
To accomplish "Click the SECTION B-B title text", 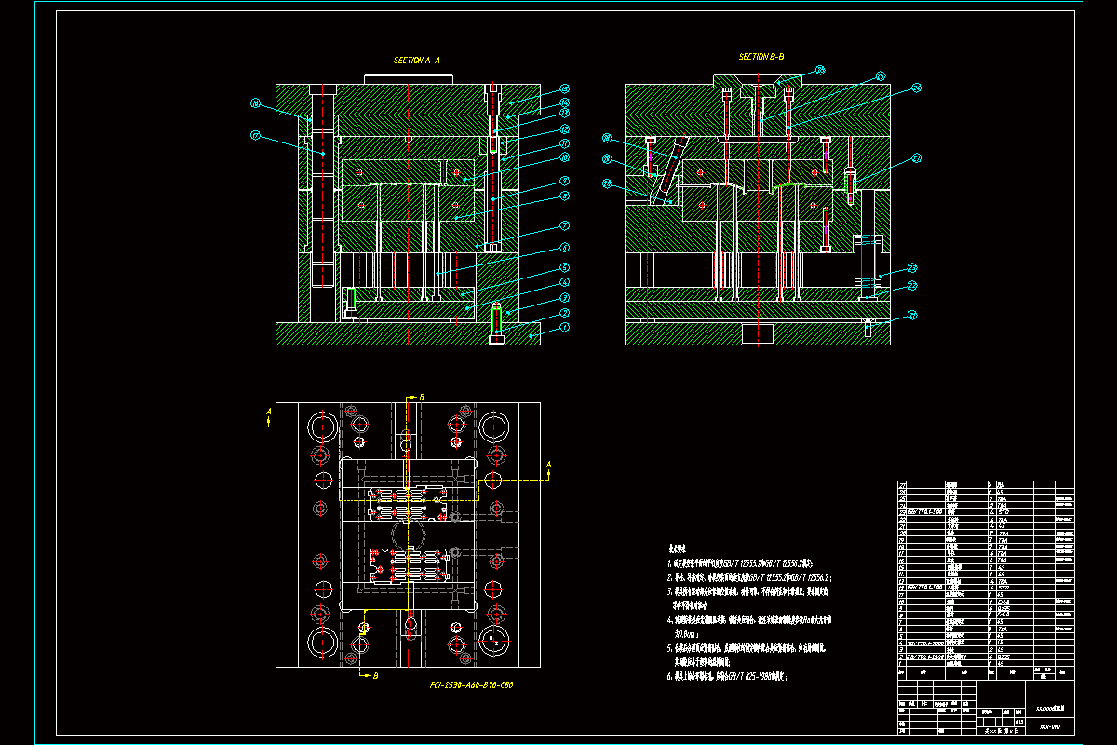I will pos(761,57).
